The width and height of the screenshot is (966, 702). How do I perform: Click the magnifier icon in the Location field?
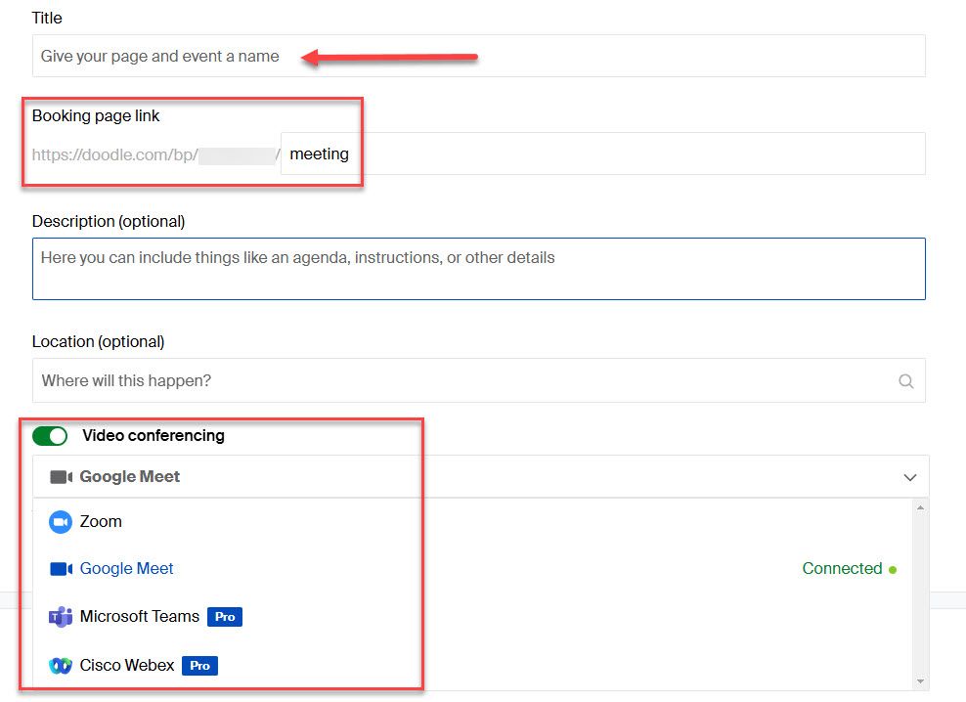coord(905,380)
